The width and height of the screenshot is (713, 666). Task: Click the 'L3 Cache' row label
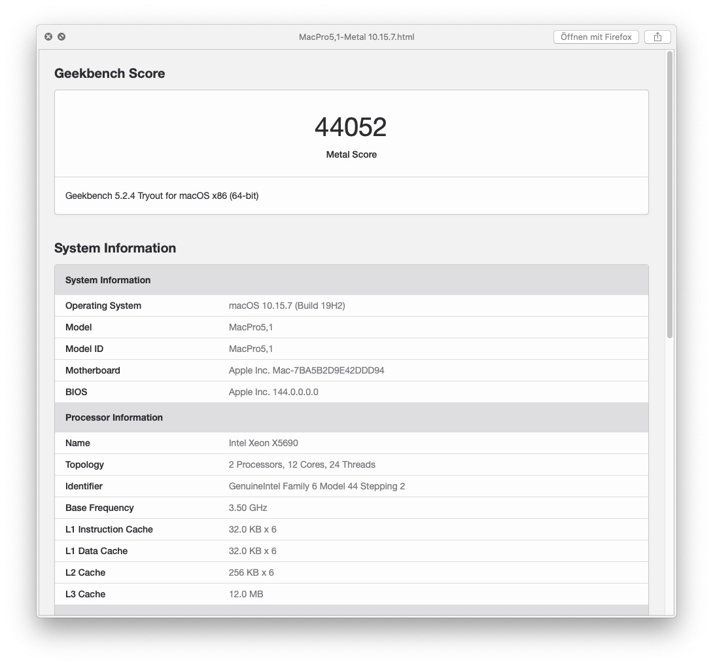[86, 594]
